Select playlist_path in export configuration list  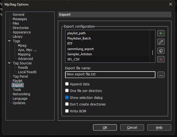click(107, 33)
